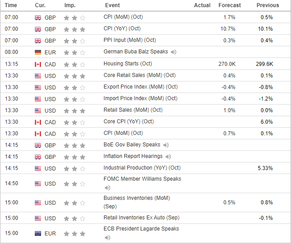Screen dimensions: 291x243
Task: Click Canadian flag for Housing Starts row
Action: (x=38, y=64)
